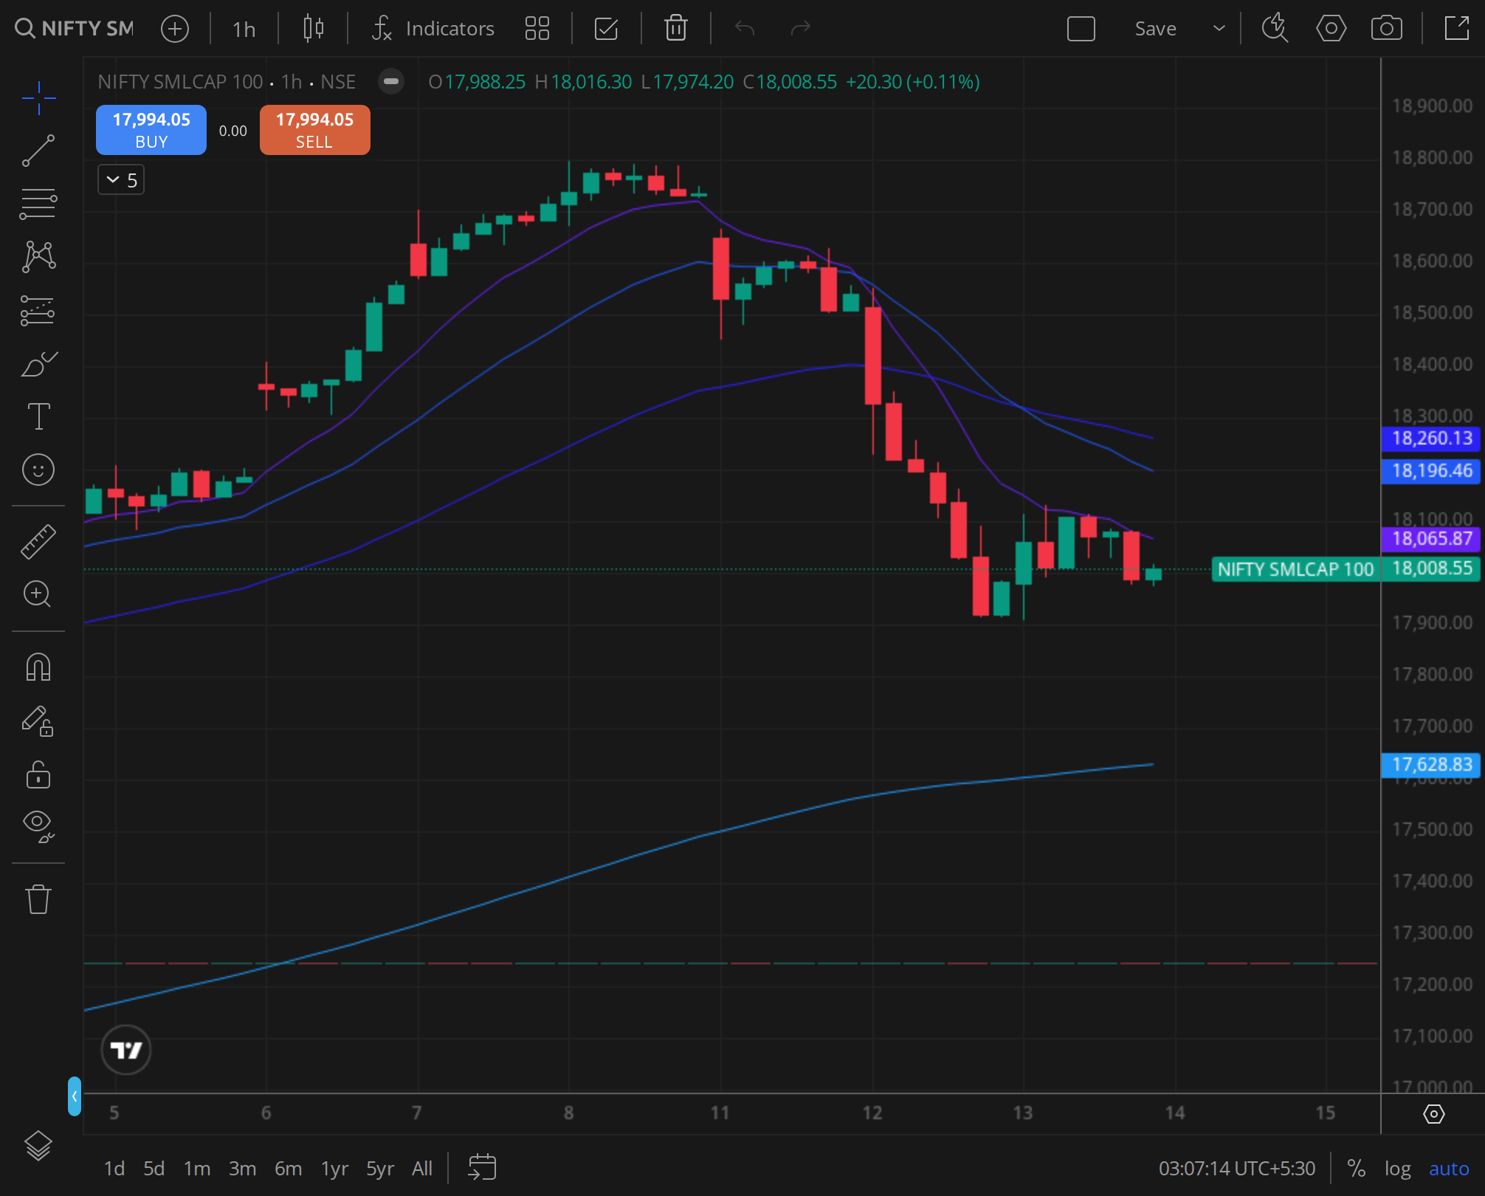
Task: Open the Indicators dialog
Action: pyautogui.click(x=433, y=29)
